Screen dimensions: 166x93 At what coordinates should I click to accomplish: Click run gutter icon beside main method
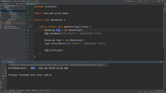30,27
